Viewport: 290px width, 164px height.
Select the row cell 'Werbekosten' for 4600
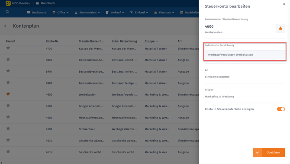pos(87,94)
